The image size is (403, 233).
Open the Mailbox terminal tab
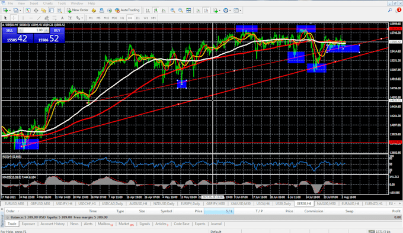[x=105, y=224]
